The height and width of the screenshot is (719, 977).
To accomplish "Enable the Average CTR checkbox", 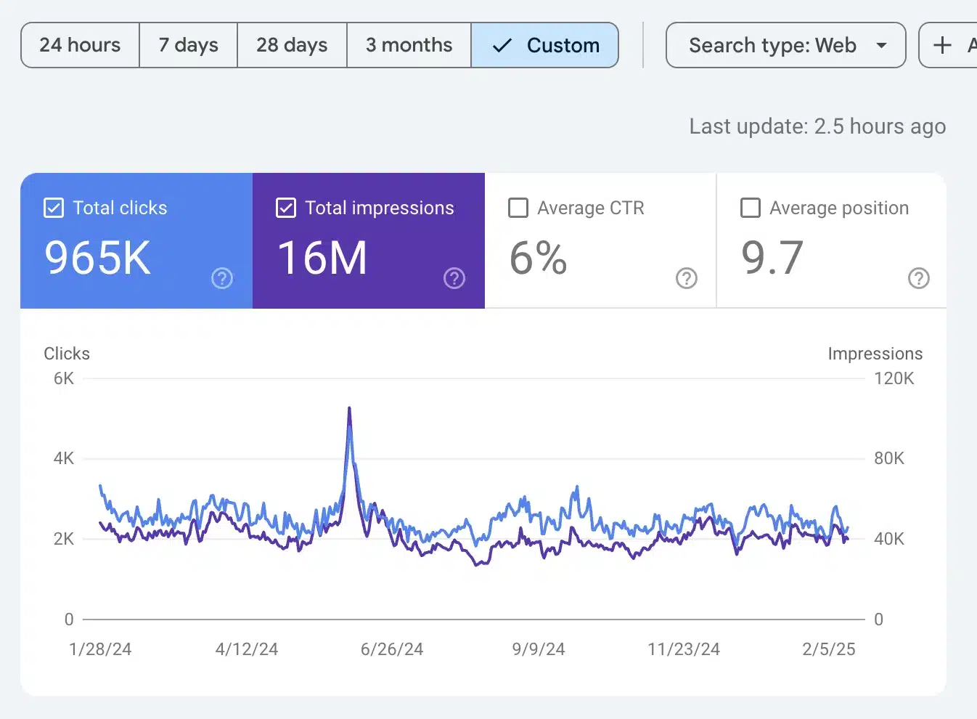I will click(518, 208).
